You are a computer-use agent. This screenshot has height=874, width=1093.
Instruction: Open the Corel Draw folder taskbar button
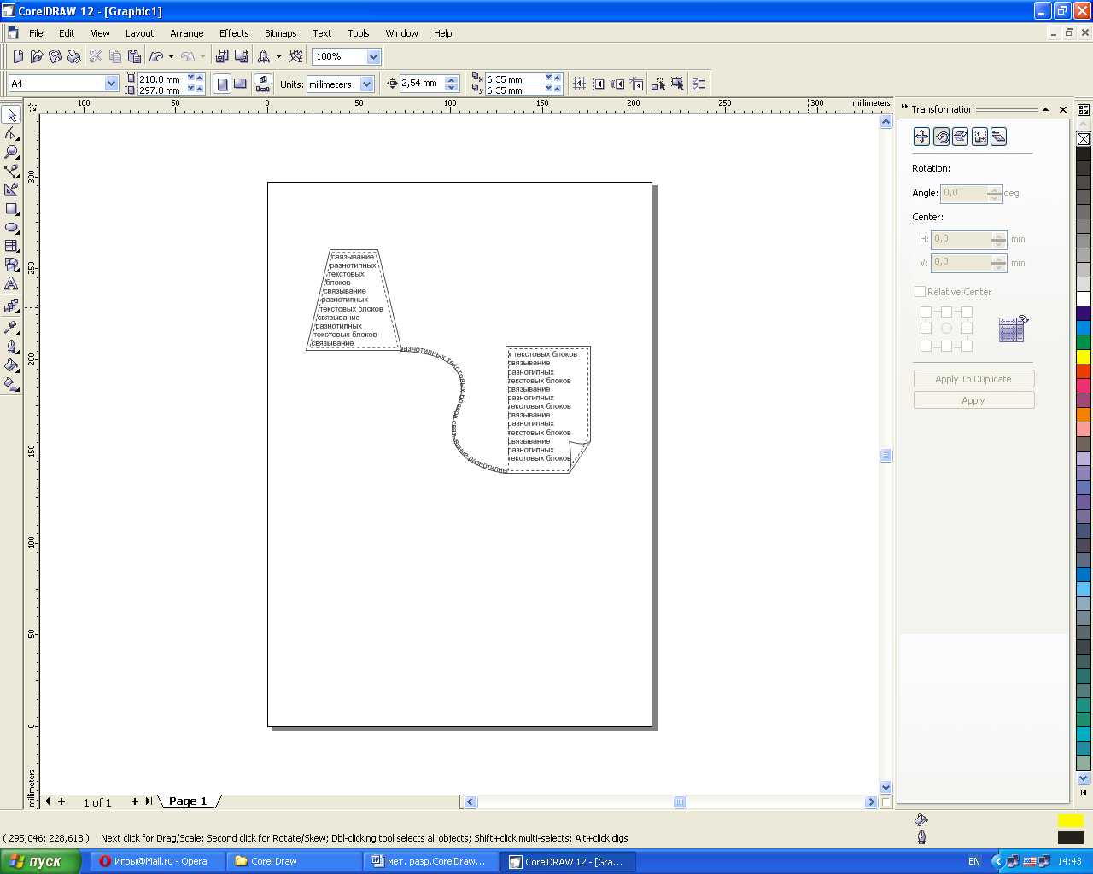coord(293,861)
